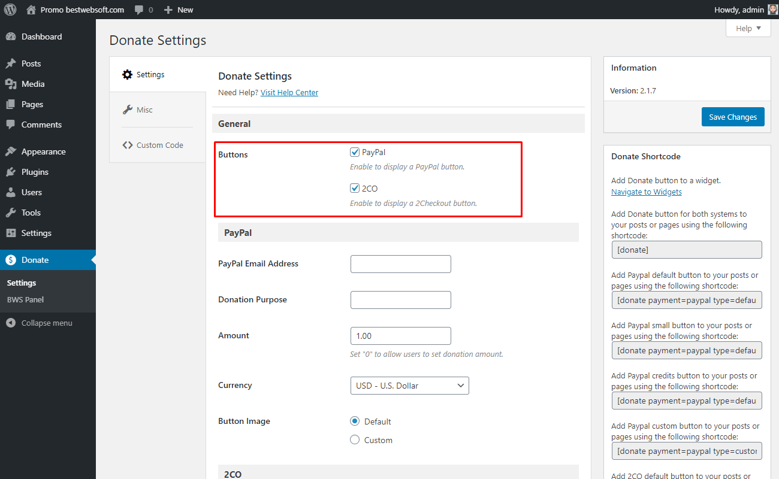Click the admin avatar picture
The height and width of the screenshot is (479, 779).
(773, 10)
